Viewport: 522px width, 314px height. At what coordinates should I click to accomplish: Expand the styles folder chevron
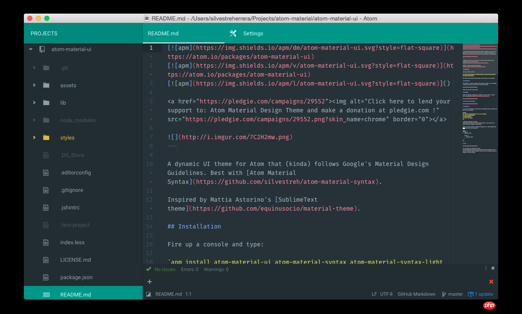click(x=34, y=137)
